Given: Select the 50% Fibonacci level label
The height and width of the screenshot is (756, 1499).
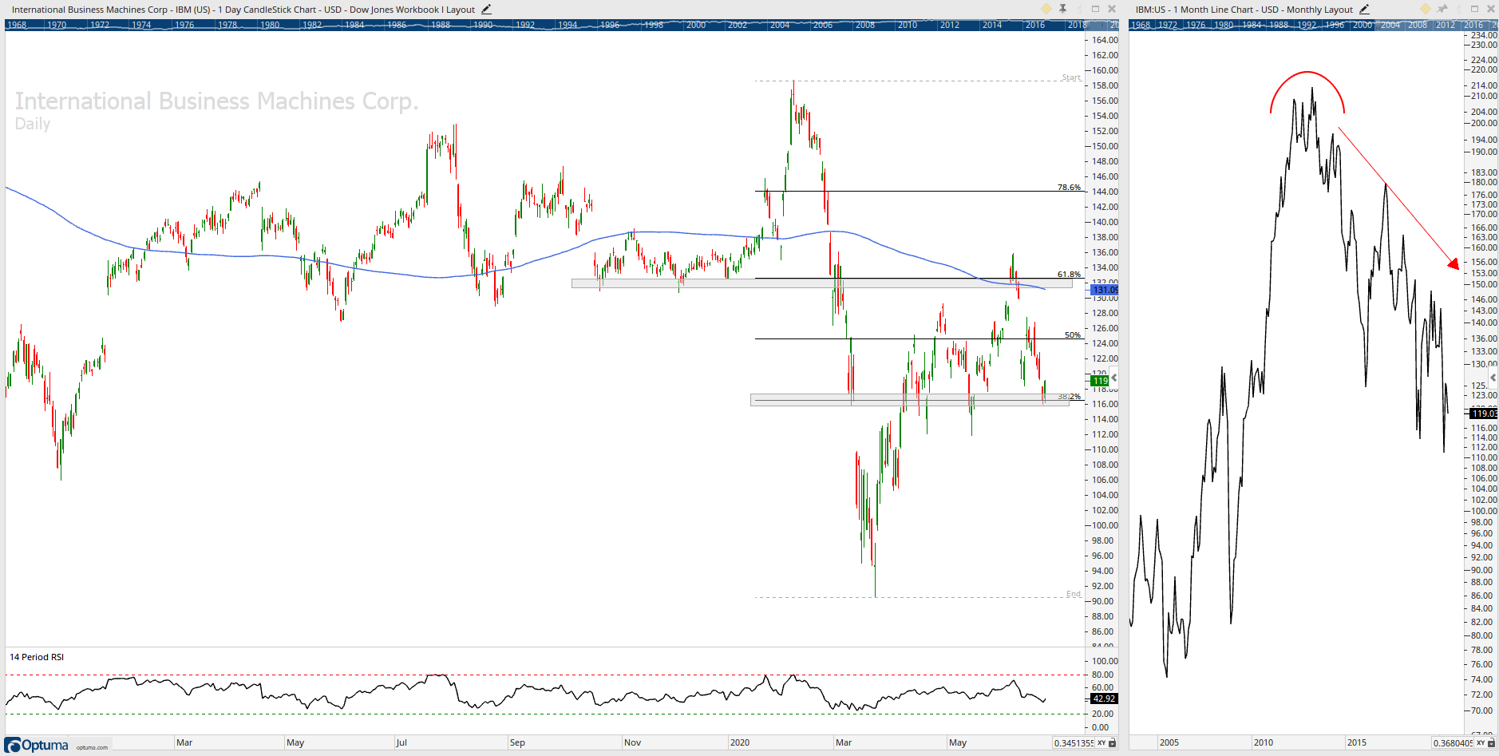Looking at the screenshot, I should tap(1073, 334).
